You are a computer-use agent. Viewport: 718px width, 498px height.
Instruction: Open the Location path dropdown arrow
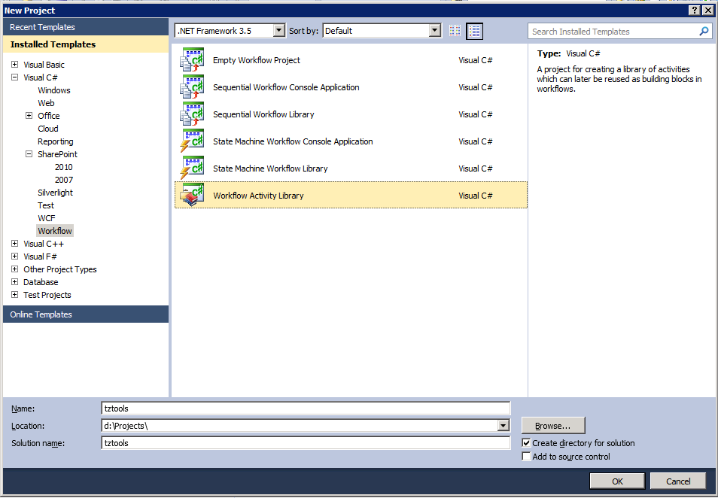tap(504, 426)
